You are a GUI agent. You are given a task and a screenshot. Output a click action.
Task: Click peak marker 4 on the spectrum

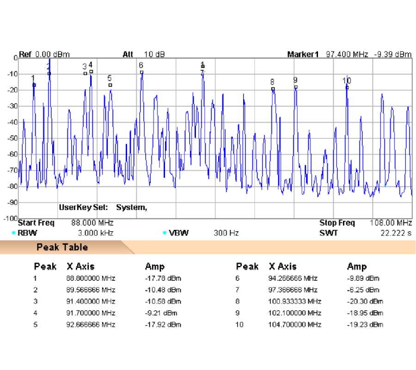pyautogui.click(x=91, y=71)
